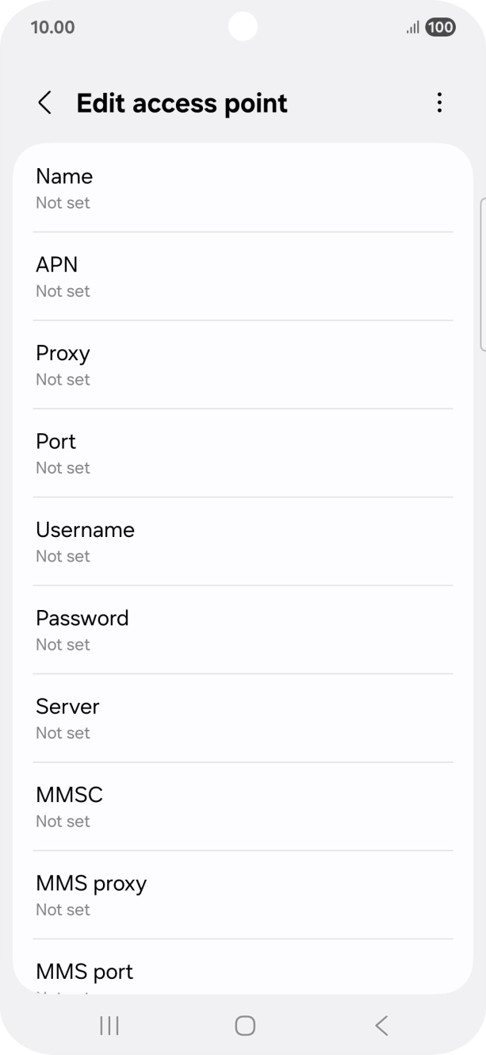Tap the Edit access point title
The height and width of the screenshot is (1055, 486).
pos(182,103)
